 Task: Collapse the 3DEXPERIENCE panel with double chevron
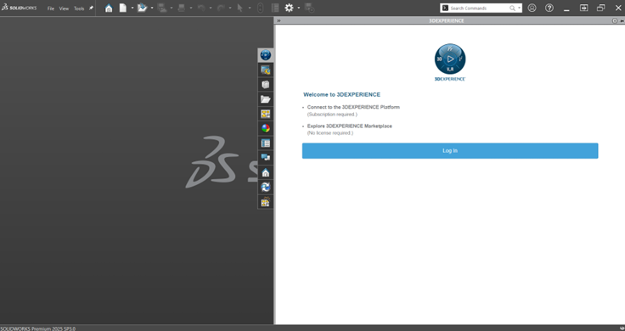pyautogui.click(x=279, y=20)
